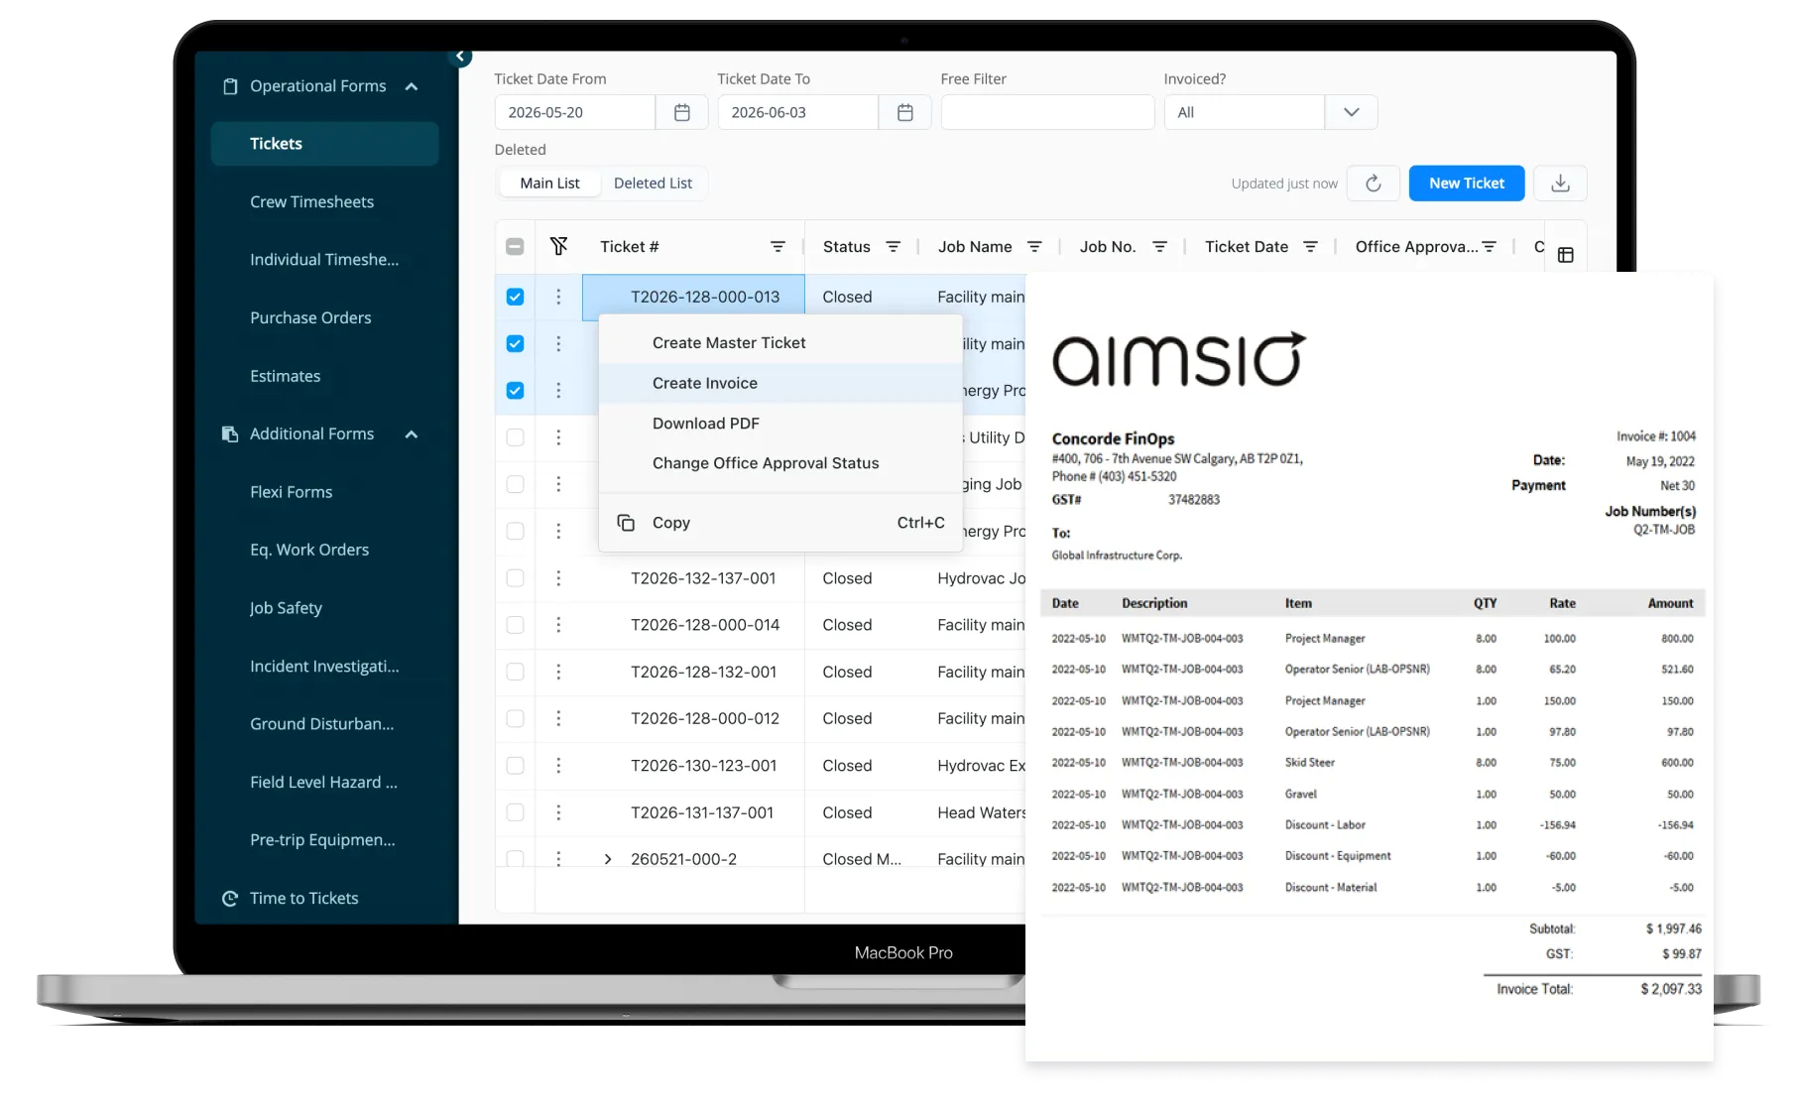Click the Additional Forms icon
The width and height of the screenshot is (1797, 1115).
click(x=230, y=434)
